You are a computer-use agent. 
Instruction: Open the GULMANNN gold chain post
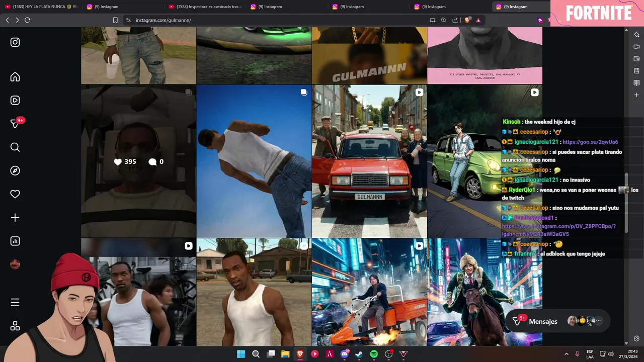(x=369, y=55)
